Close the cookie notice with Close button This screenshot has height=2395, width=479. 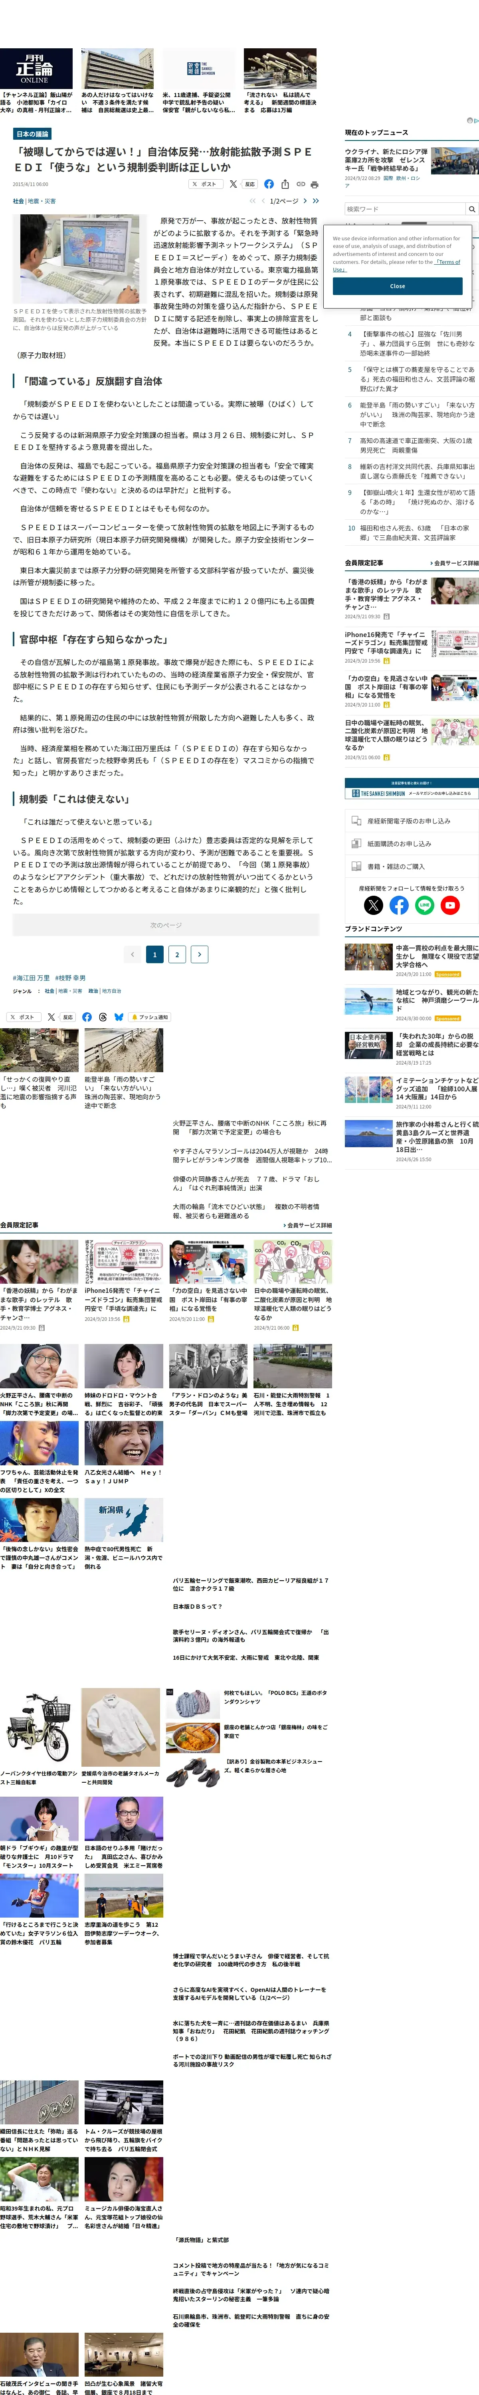[x=397, y=285]
